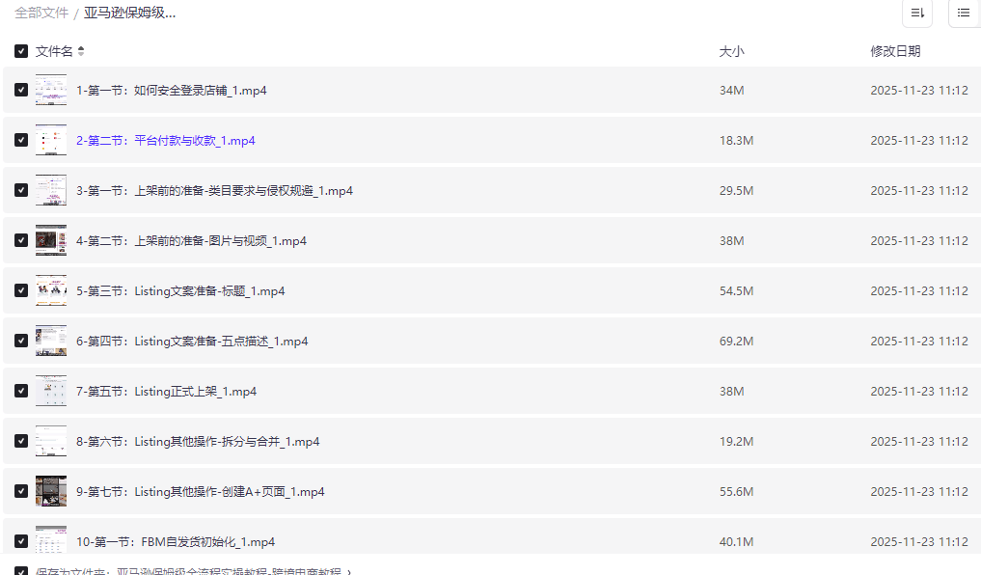Viewport: 981px width, 575px height.
Task: Click thumbnail of 4-第二节 图片与视频 video
Action: pos(51,240)
